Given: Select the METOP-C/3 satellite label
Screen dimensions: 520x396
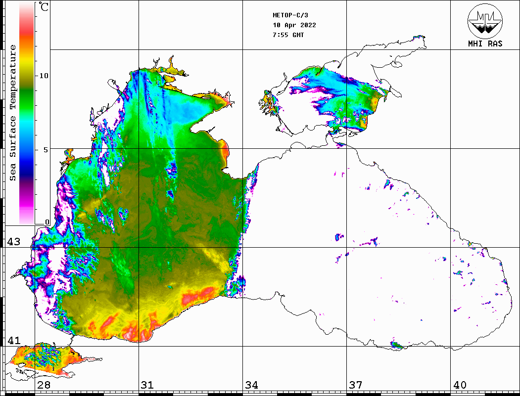Looking at the screenshot, I should [290, 15].
